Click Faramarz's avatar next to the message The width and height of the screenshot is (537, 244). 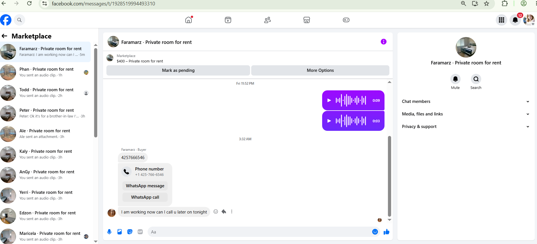tap(112, 213)
